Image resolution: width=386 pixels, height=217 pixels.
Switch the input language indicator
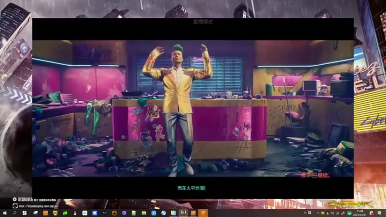click(305, 213)
